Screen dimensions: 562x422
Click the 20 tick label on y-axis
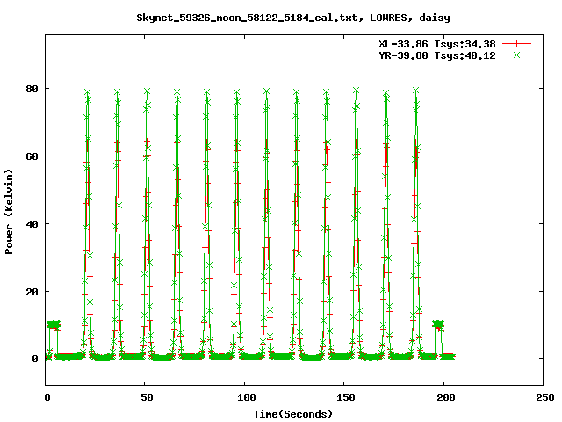32,292
